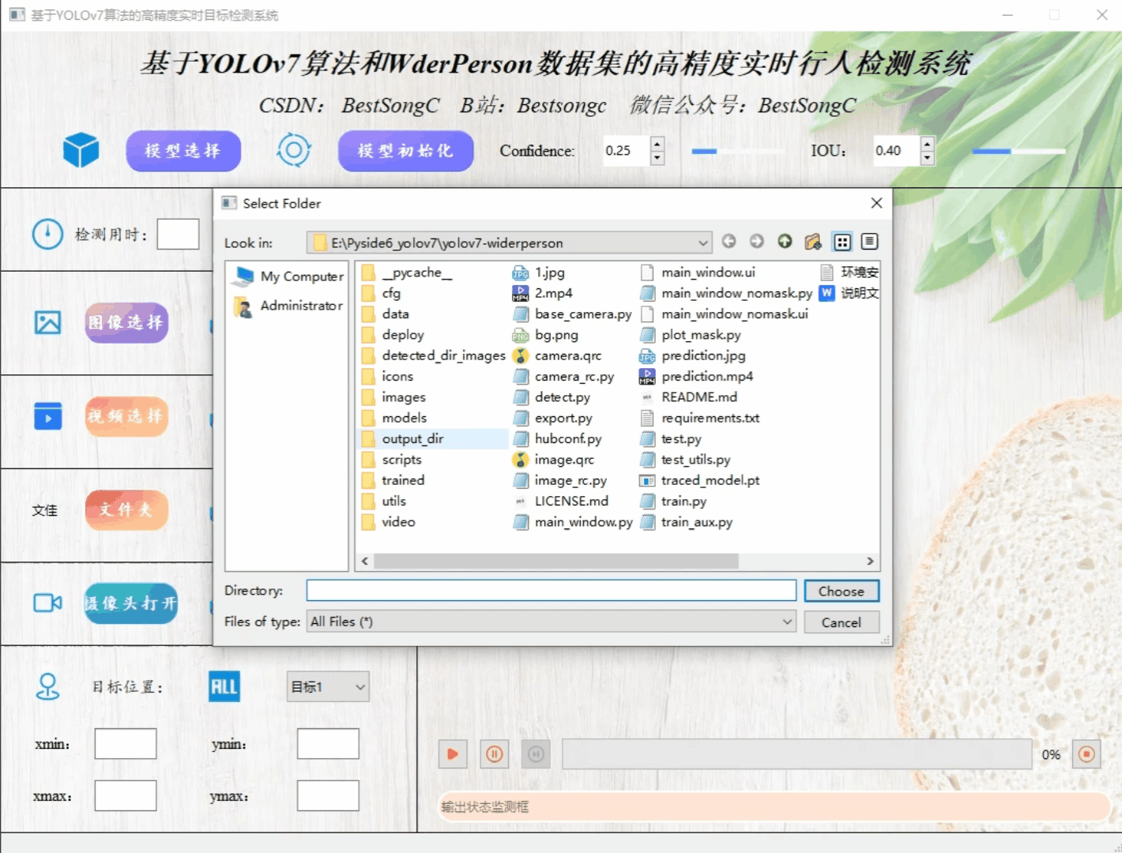Viewport: 1122px width, 853px height.
Task: Switch the file dialog to list view
Action: [x=842, y=242]
